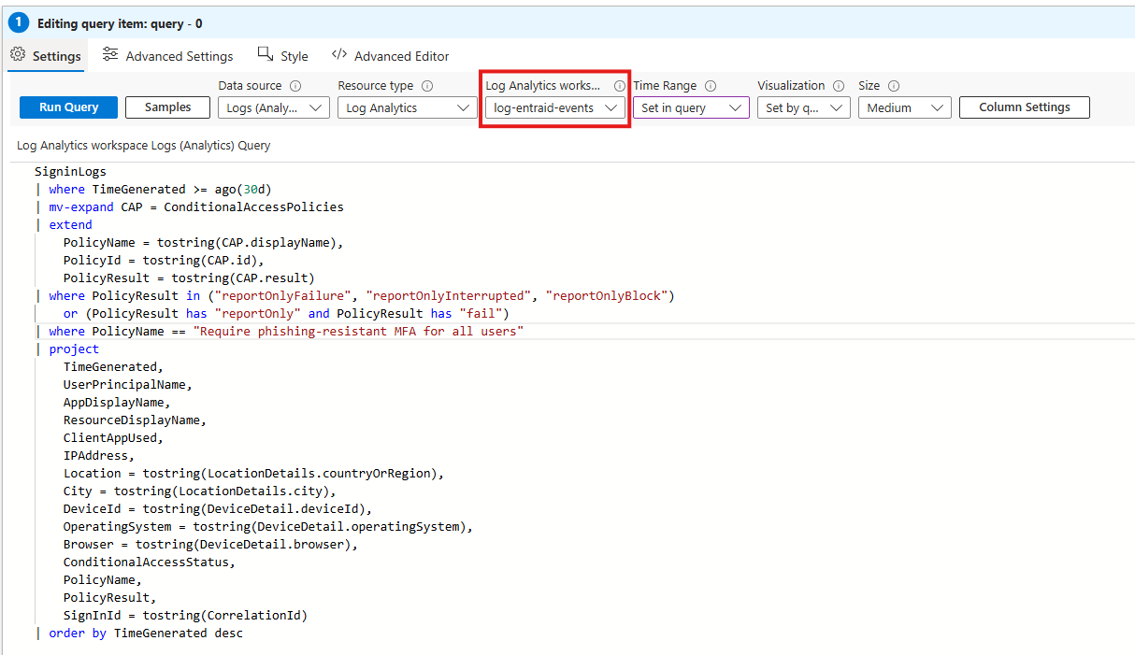Click the Advanced Settings sliders icon
The width and height of the screenshot is (1135, 655).
pyautogui.click(x=108, y=55)
